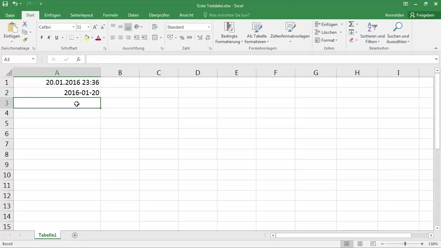Add a decimal place icon
Viewport: 441px width, 248px height.
(199, 38)
